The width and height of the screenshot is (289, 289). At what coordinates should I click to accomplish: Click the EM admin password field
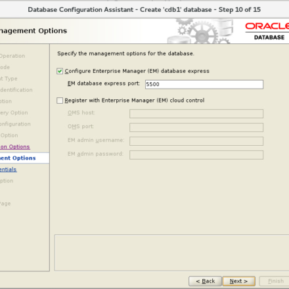point(196,155)
